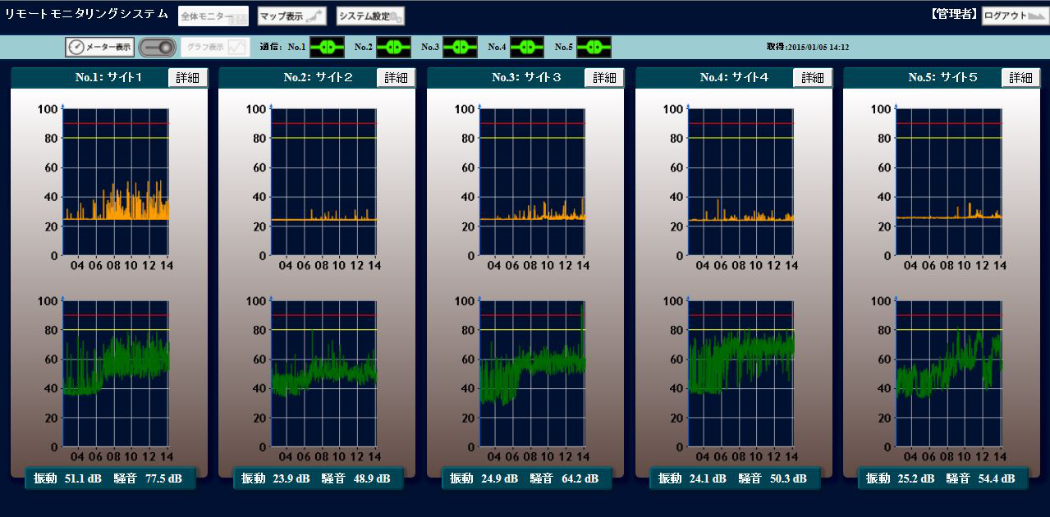Select グラフ表示 graph display mode
Image resolution: width=1050 pixels, height=517 pixels.
pos(215,48)
